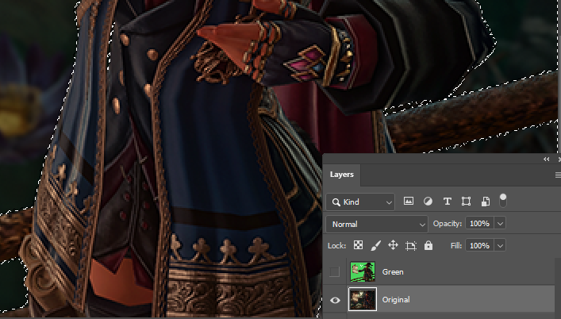The height and width of the screenshot is (319, 561).
Task: Filter layers by shape layers icon
Action: (x=466, y=202)
